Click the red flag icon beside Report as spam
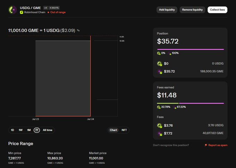This screenshot has width=236, height=168. (x=206, y=145)
